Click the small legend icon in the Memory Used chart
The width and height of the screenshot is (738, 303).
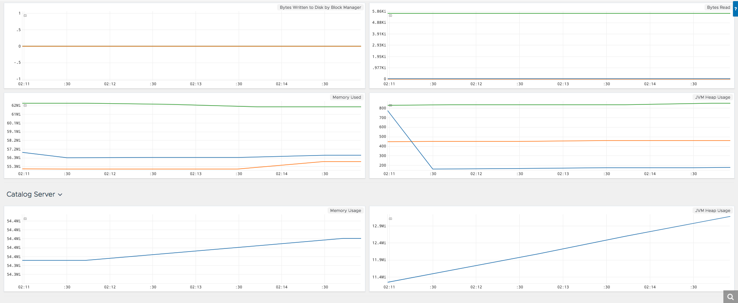(x=25, y=105)
